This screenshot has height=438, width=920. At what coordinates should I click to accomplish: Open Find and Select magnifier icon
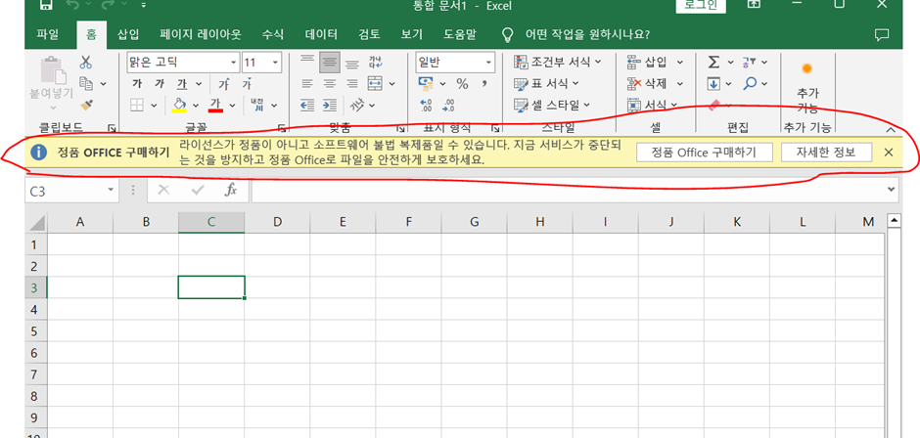click(750, 84)
